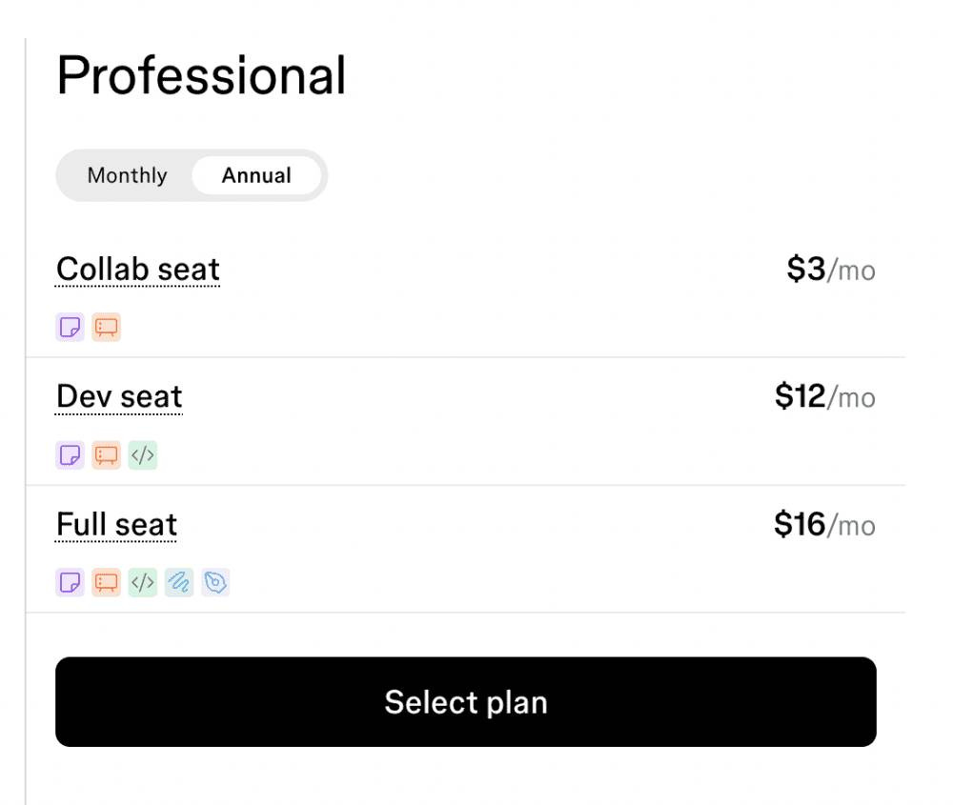Image resolution: width=953 pixels, height=805 pixels.
Task: Click the orange Slides icon under Full seat
Action: (x=107, y=583)
